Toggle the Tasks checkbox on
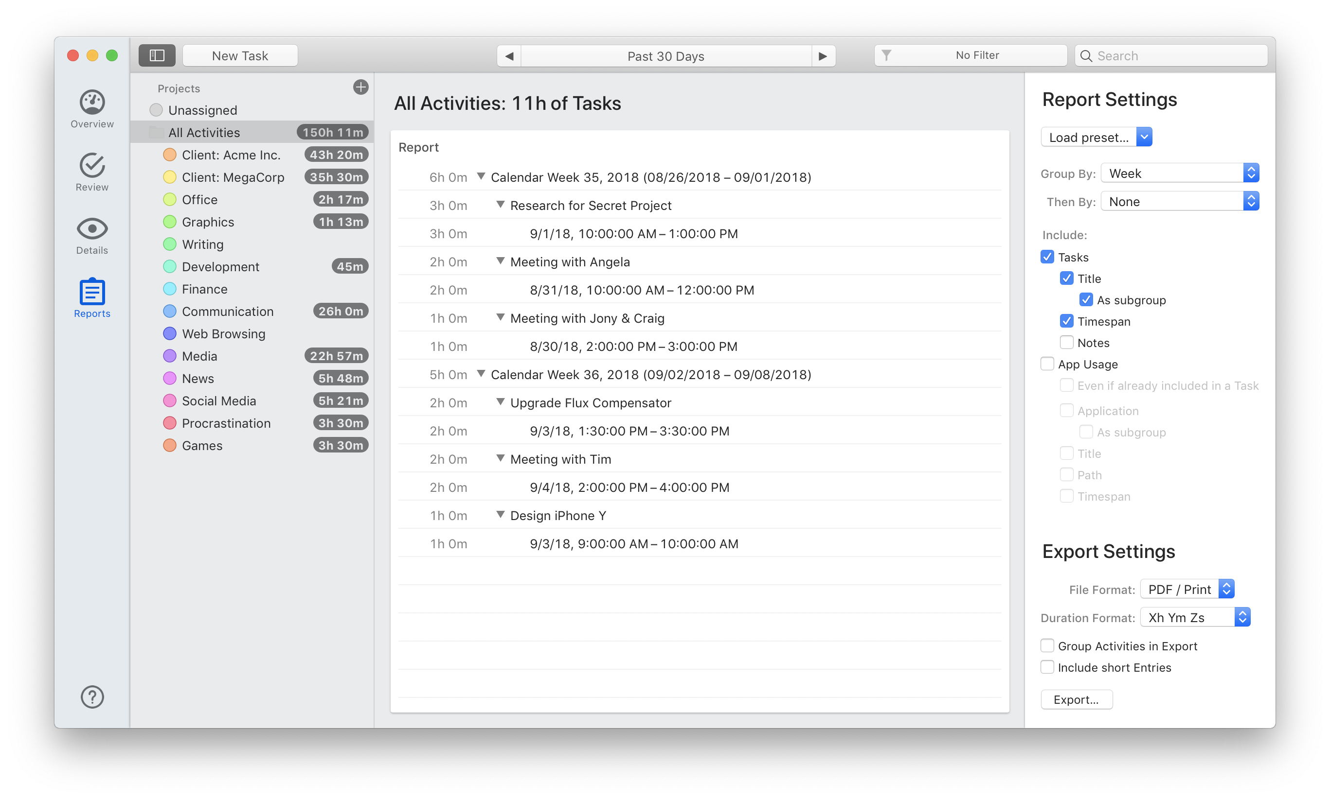Image resolution: width=1330 pixels, height=800 pixels. pos(1049,256)
